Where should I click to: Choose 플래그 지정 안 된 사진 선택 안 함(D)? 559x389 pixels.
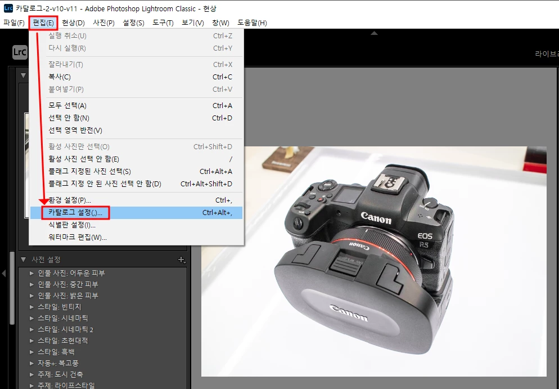tap(137, 184)
